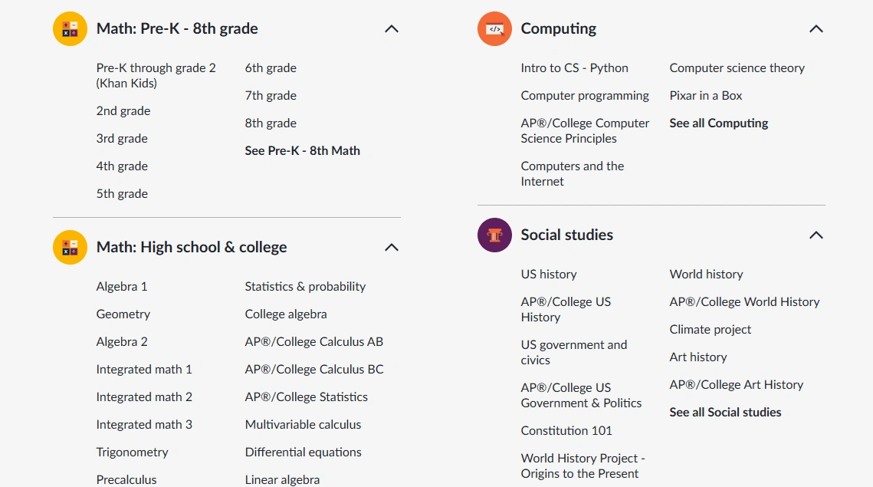873x487 pixels.
Task: Click See Pre-K - 8th Math
Action: 302,150
